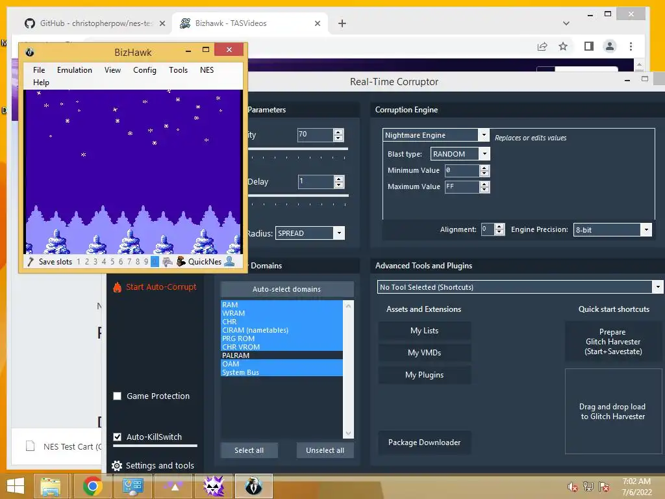Open the Engine Precision 8-bit dropdown
Screen dimensions: 665x499
646,229
